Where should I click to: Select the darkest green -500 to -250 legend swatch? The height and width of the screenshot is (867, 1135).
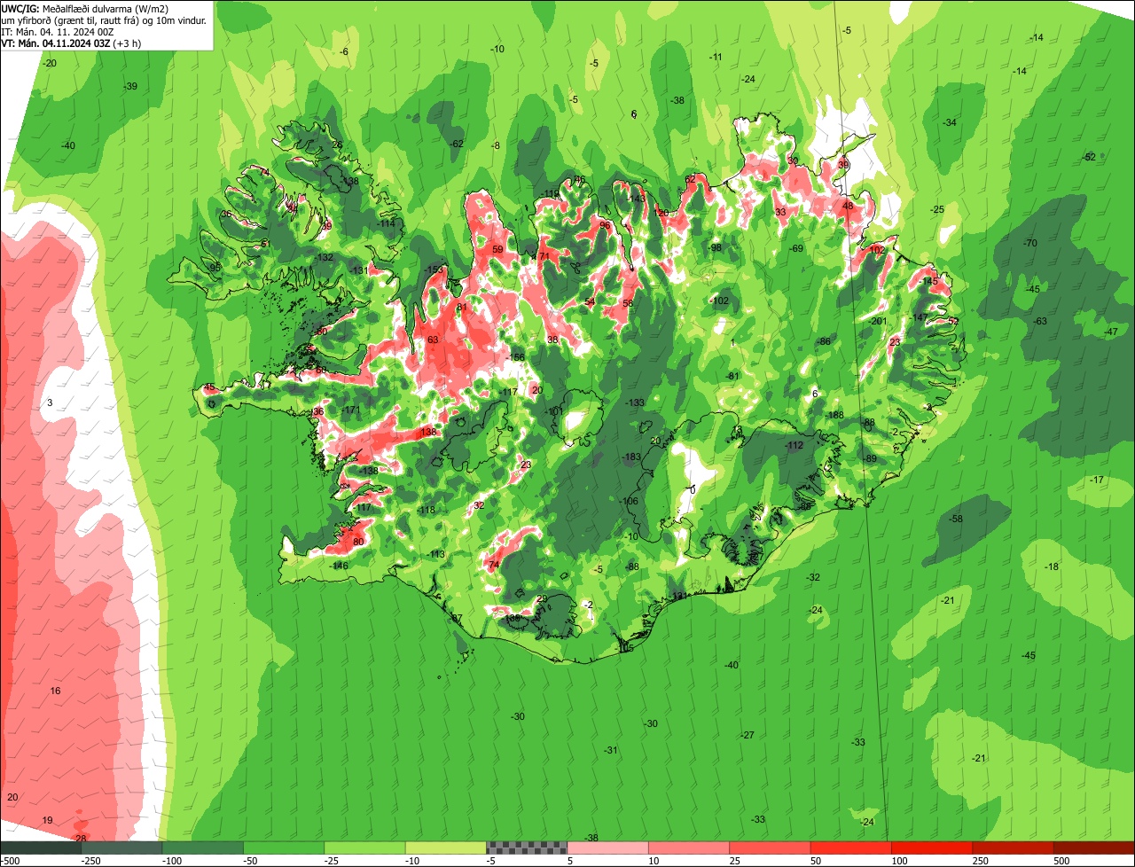point(41,847)
